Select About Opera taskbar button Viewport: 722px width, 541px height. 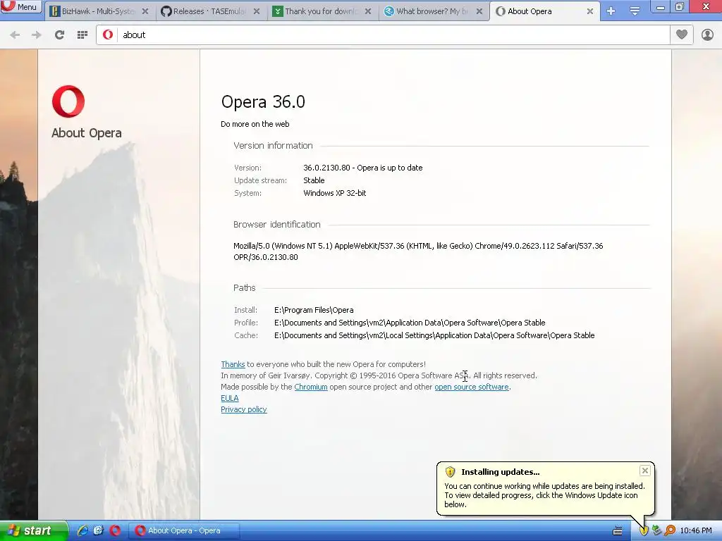[x=184, y=530]
